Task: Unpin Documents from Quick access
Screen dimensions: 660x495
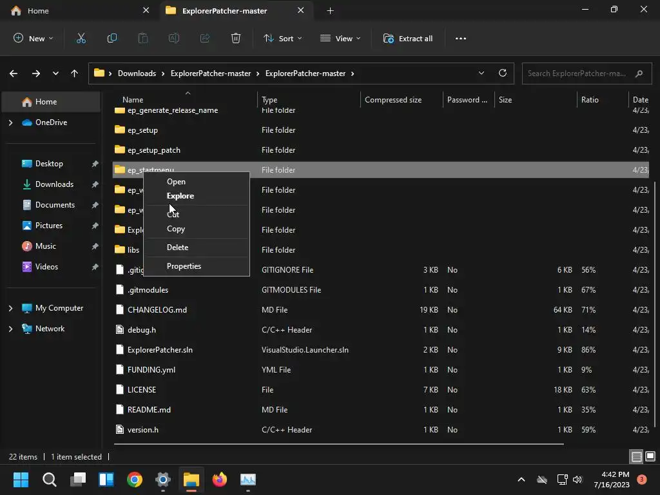Action: [95, 205]
